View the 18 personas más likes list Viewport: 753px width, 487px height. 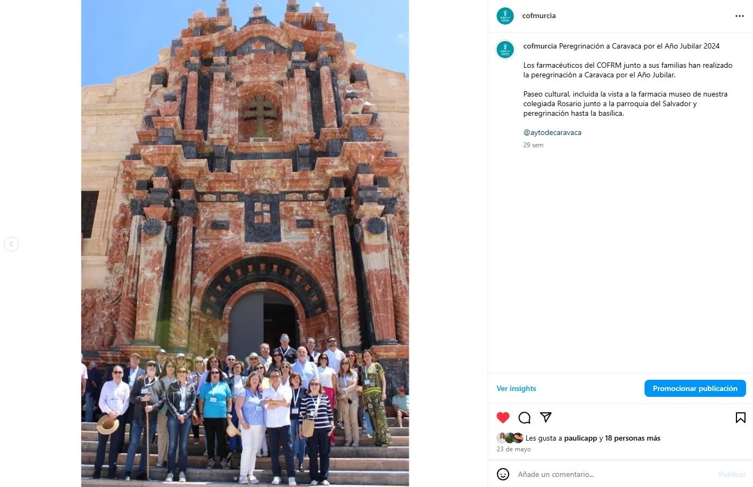coord(633,438)
